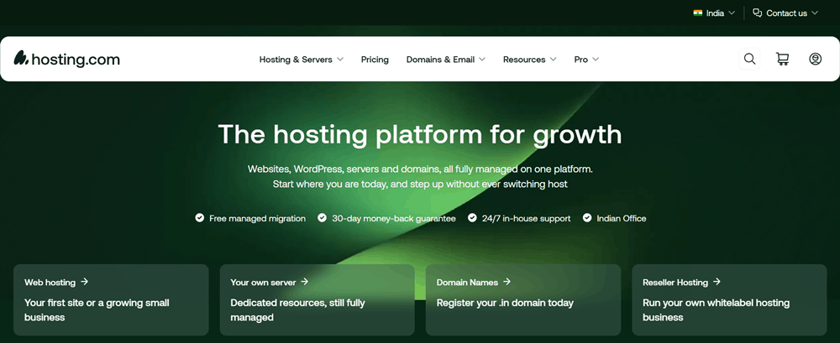Click 'Your first site or a growing small business'
The height and width of the screenshot is (343, 840).
(97, 309)
